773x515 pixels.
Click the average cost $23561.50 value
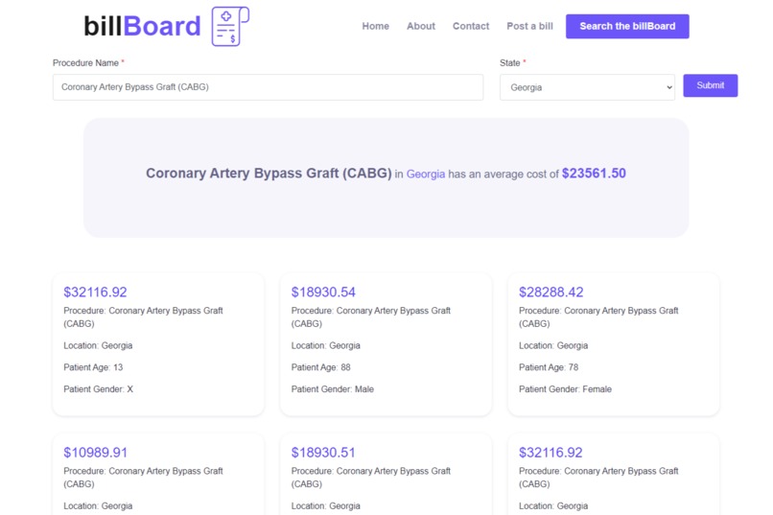click(594, 174)
